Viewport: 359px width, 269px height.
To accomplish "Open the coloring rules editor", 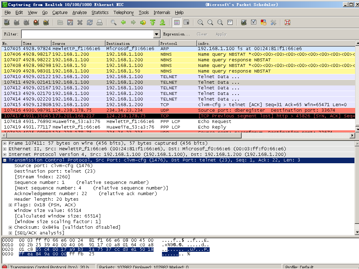I will click(264, 22).
